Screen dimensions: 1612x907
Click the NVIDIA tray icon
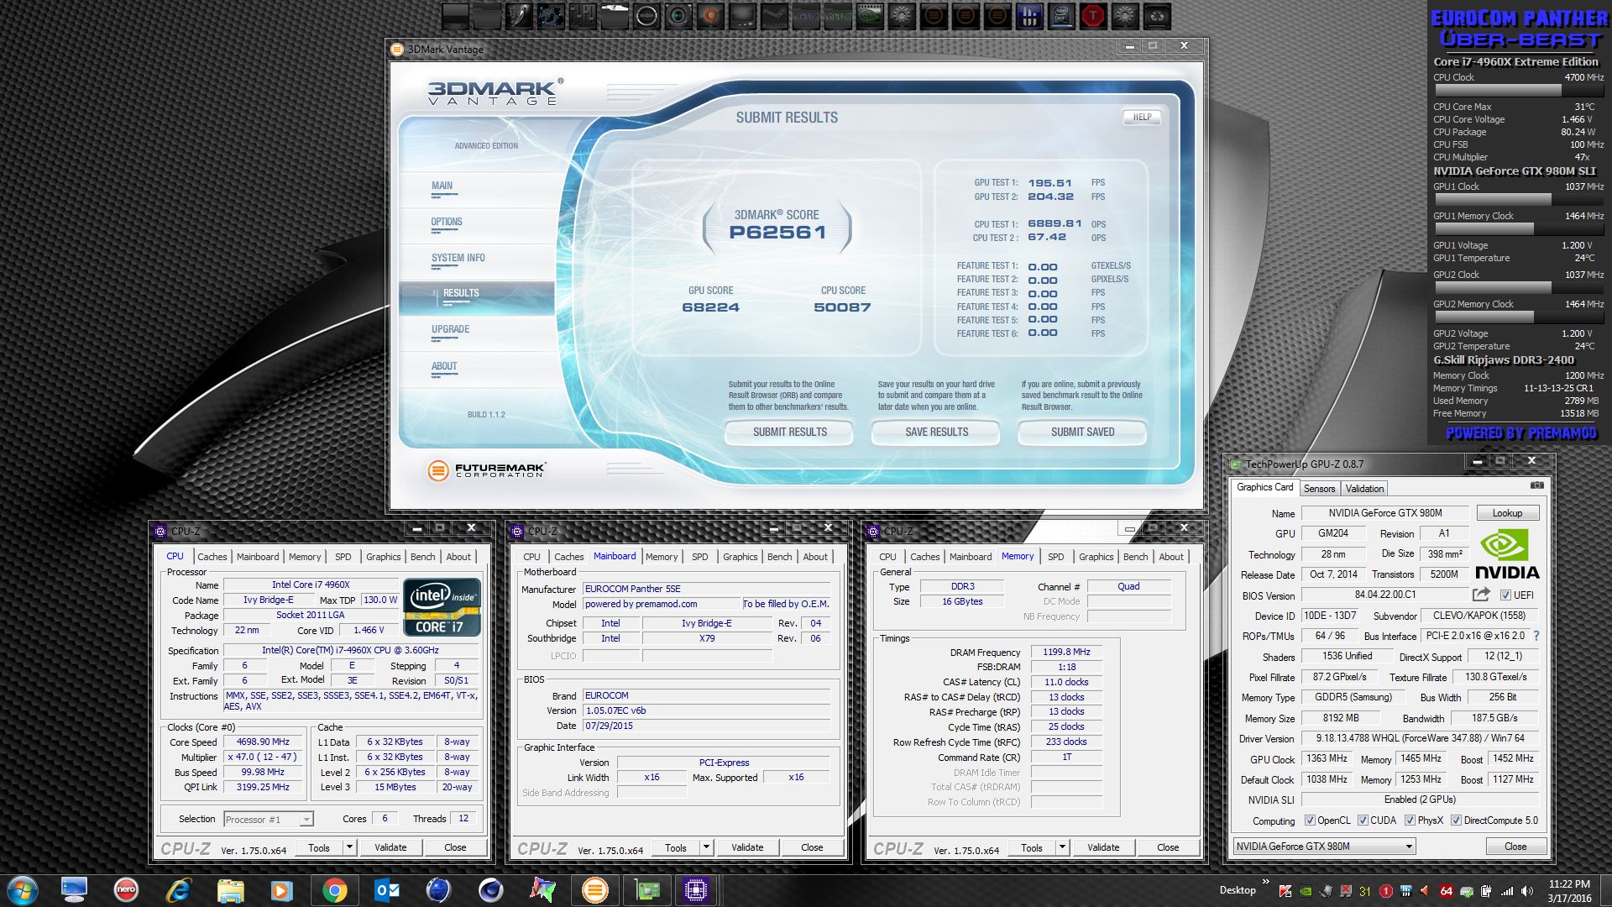(x=1306, y=891)
